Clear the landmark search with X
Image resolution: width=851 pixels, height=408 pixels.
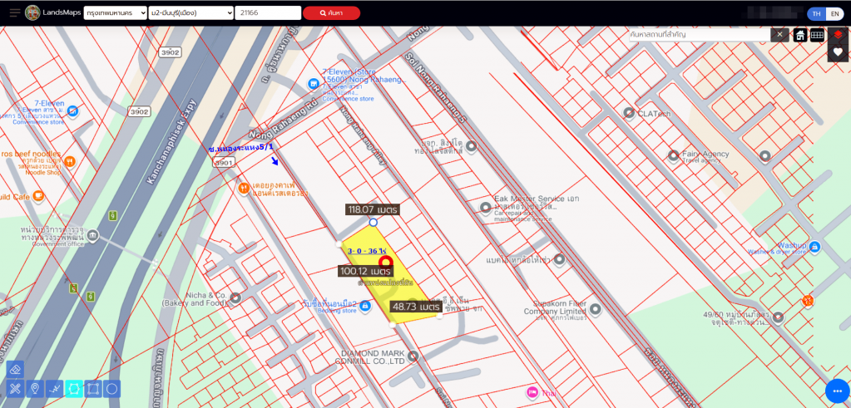coord(779,35)
